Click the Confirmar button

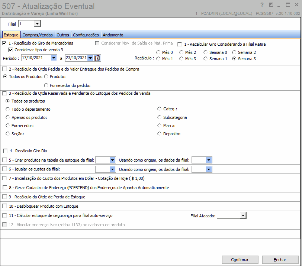(240, 260)
